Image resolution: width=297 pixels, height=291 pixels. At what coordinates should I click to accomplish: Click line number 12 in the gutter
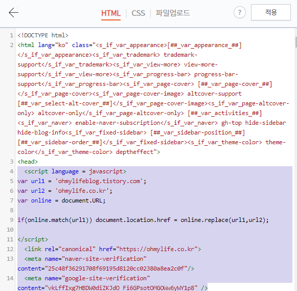(10, 249)
